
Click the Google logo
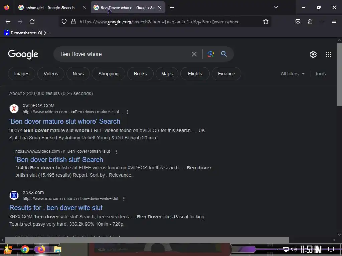[23, 54]
